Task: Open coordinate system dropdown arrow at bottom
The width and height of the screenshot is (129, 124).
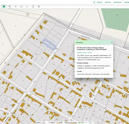Action: click(x=86, y=122)
